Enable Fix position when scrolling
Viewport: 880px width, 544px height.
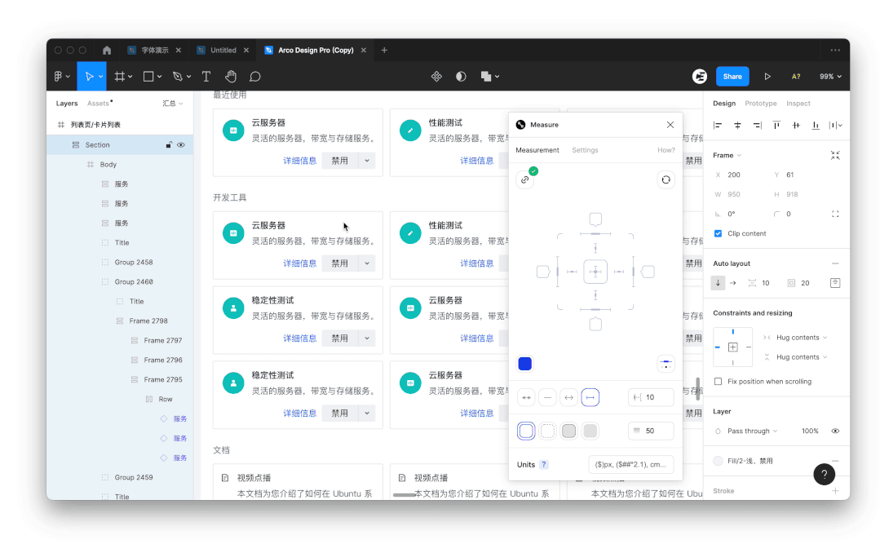click(x=718, y=381)
